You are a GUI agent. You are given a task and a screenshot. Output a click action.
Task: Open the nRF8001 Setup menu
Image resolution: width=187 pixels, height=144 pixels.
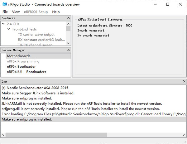(x=36, y=12)
